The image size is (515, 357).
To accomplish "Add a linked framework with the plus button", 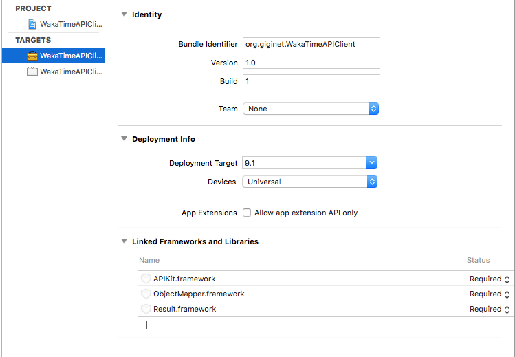I will pyautogui.click(x=147, y=325).
